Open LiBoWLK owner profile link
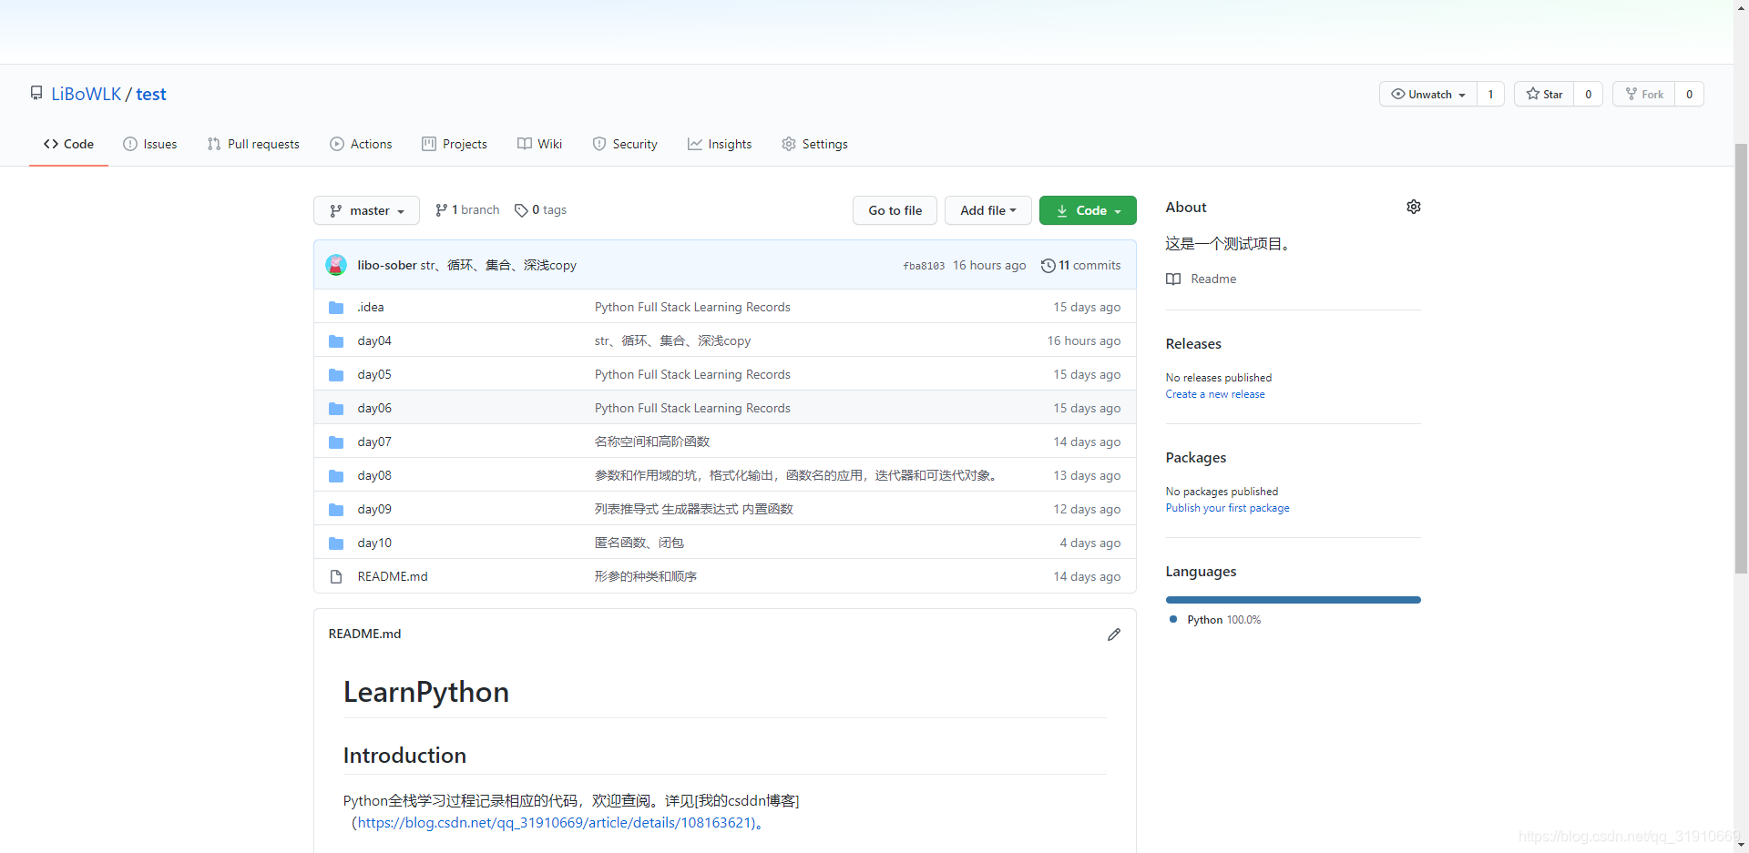The height and width of the screenshot is (853, 1749). click(x=86, y=94)
